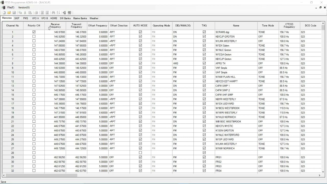The height and width of the screenshot is (184, 327).
Task: Create a new file with the New toolbar icon
Action: [4, 13]
